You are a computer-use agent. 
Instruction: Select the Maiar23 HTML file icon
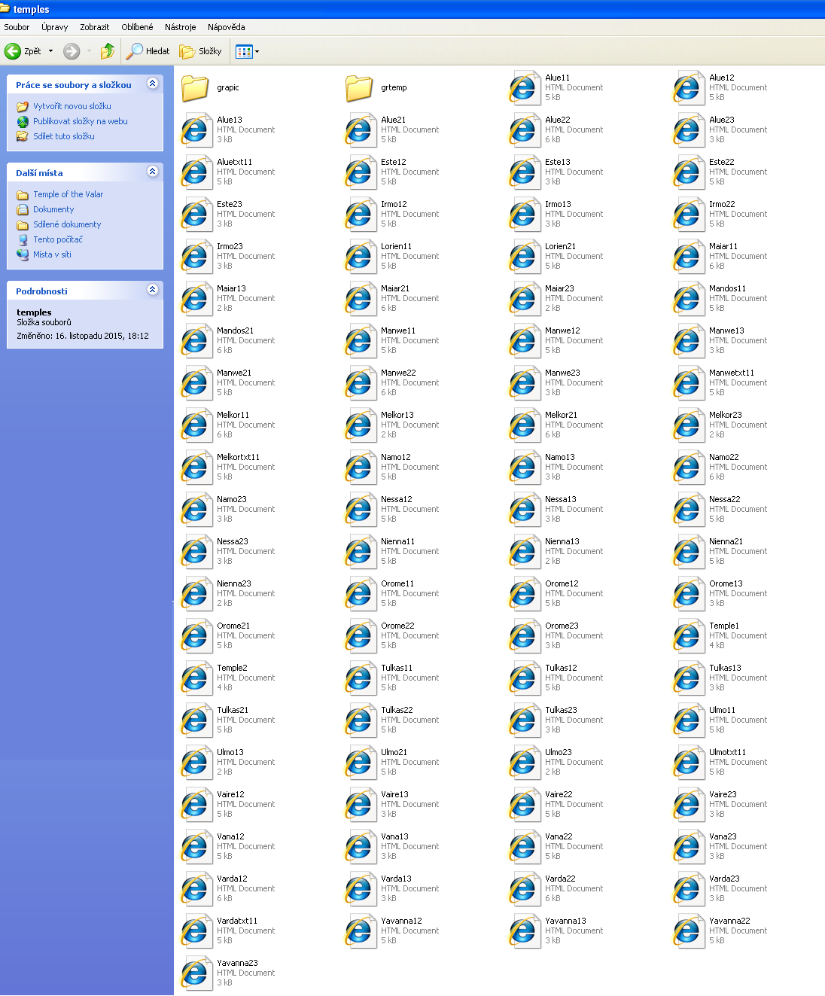coord(525,298)
